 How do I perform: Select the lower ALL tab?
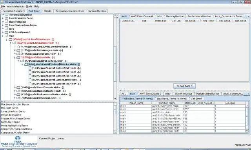pyautogui.click(x=124, y=94)
